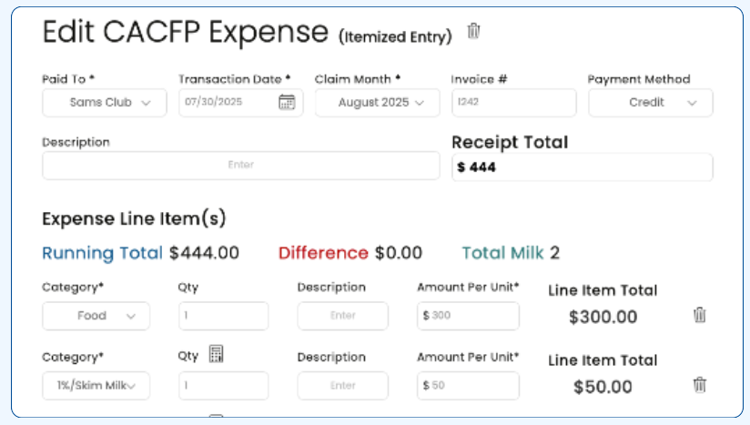750x425 pixels.
Task: Click the Description field in the milk row
Action: point(342,385)
